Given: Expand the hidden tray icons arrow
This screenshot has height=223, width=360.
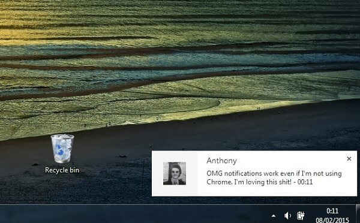Looking at the screenshot, I should [x=274, y=216].
